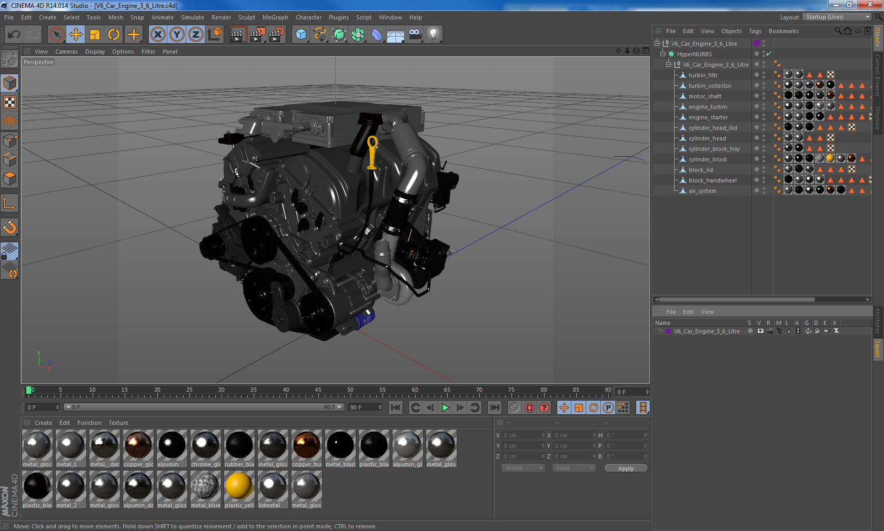Open the Scale mode dropdown
The width and height of the screenshot is (884, 531).
(574, 468)
